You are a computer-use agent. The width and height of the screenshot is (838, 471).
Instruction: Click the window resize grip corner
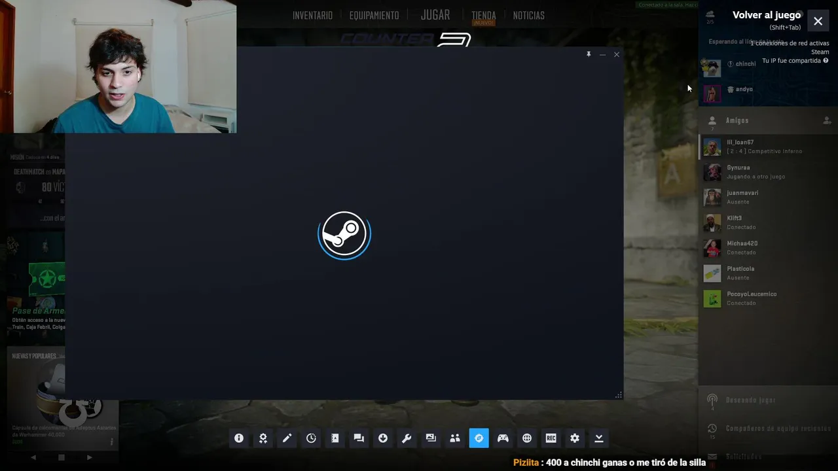[x=619, y=395]
